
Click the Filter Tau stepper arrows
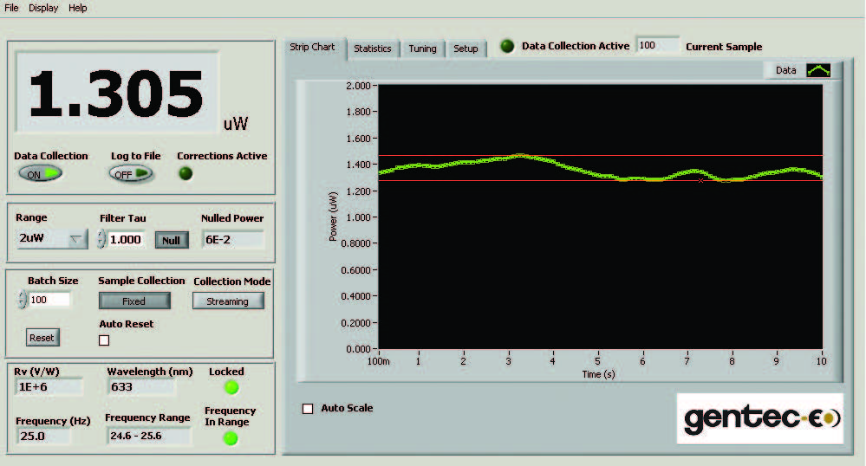point(101,239)
